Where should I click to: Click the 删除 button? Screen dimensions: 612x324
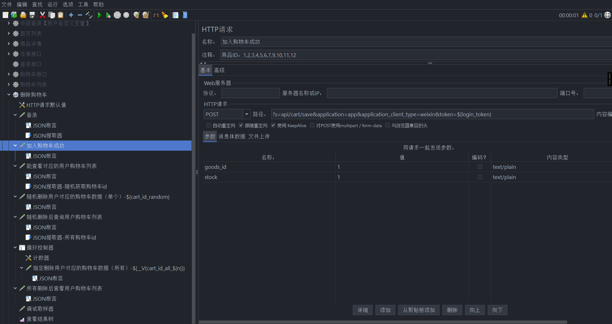pyautogui.click(x=452, y=310)
